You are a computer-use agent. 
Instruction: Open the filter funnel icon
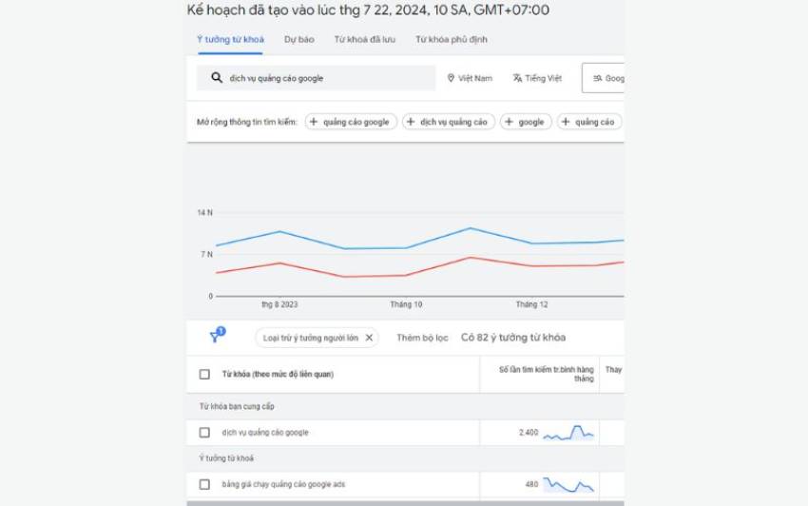pyautogui.click(x=217, y=336)
